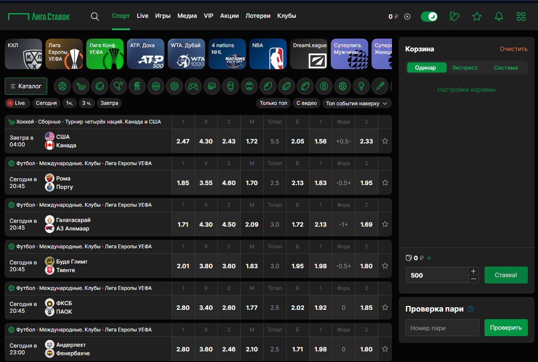Open the WTA. Дубай tournament card

coord(186,54)
